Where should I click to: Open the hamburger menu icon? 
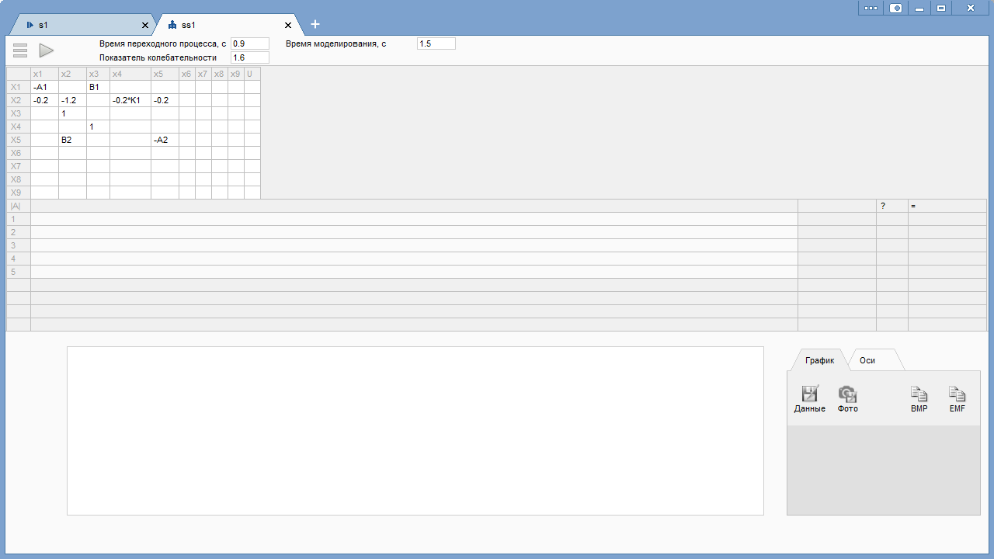point(20,50)
